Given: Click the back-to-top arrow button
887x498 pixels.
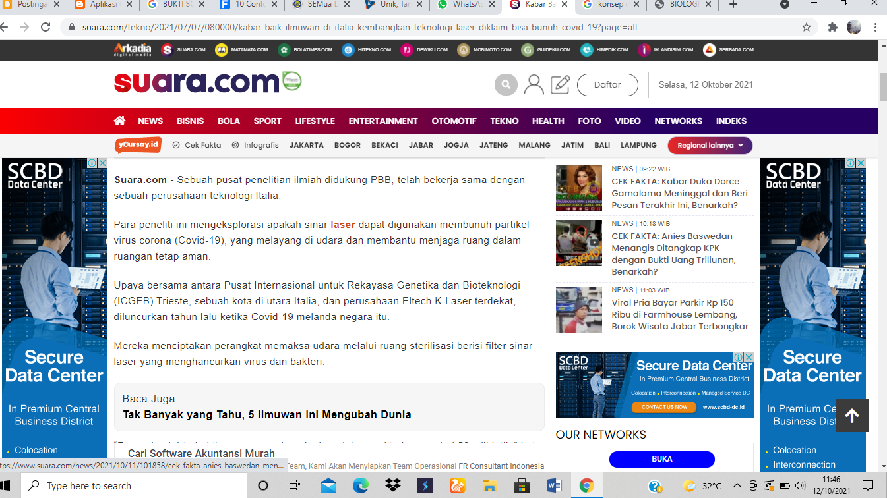Looking at the screenshot, I should coord(852,415).
